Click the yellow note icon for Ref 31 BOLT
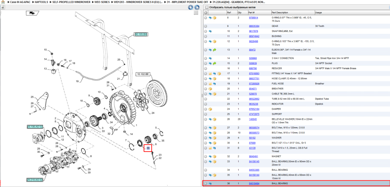This screenshot has width=390, height=187. pos(210,148)
